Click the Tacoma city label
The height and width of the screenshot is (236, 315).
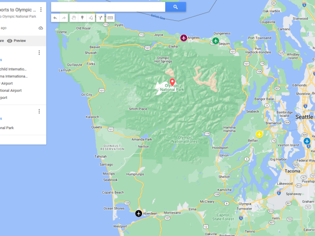[292, 171]
